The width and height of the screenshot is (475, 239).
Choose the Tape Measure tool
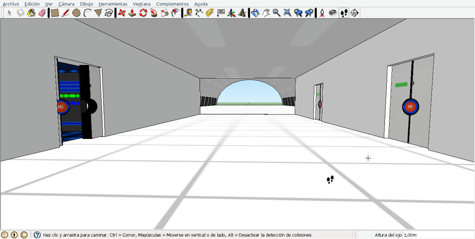188,13
